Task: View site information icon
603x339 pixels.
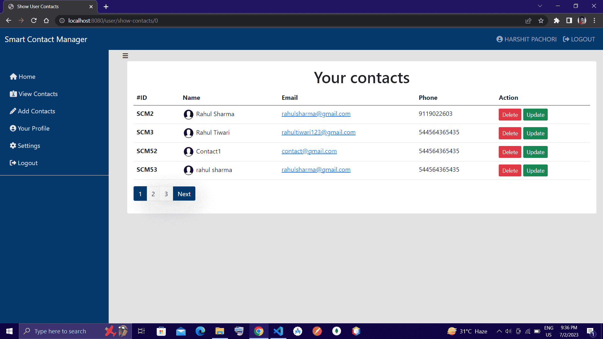Action: pyautogui.click(x=62, y=20)
